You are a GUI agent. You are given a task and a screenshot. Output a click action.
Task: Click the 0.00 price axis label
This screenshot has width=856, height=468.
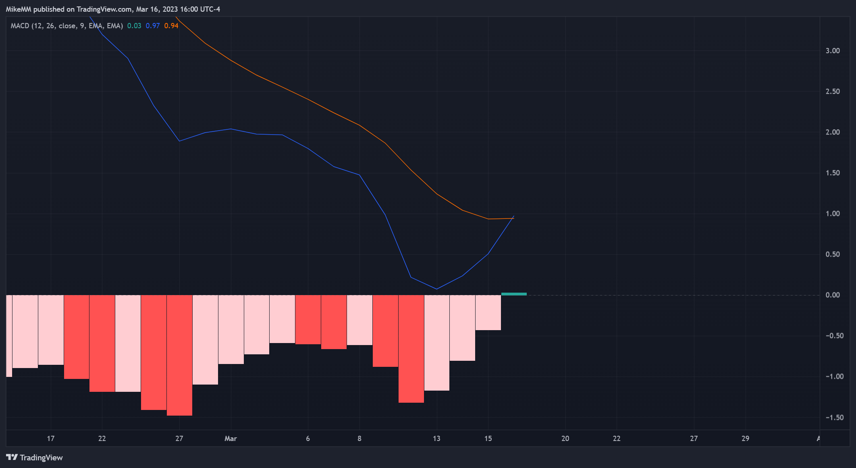click(x=833, y=295)
